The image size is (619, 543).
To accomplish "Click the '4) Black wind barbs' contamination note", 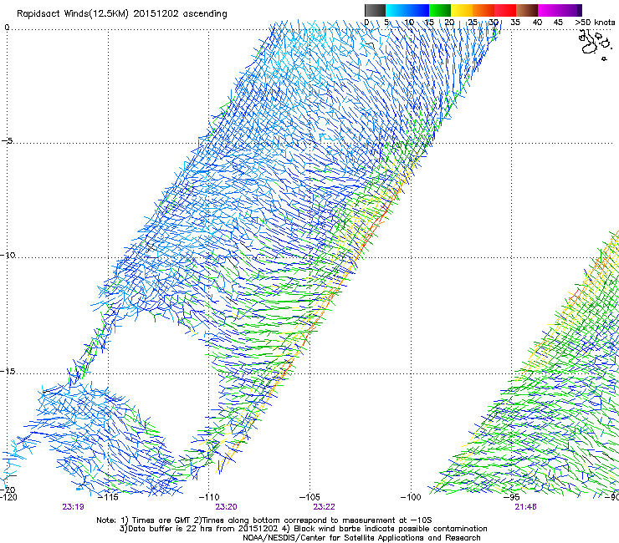I will [385, 529].
